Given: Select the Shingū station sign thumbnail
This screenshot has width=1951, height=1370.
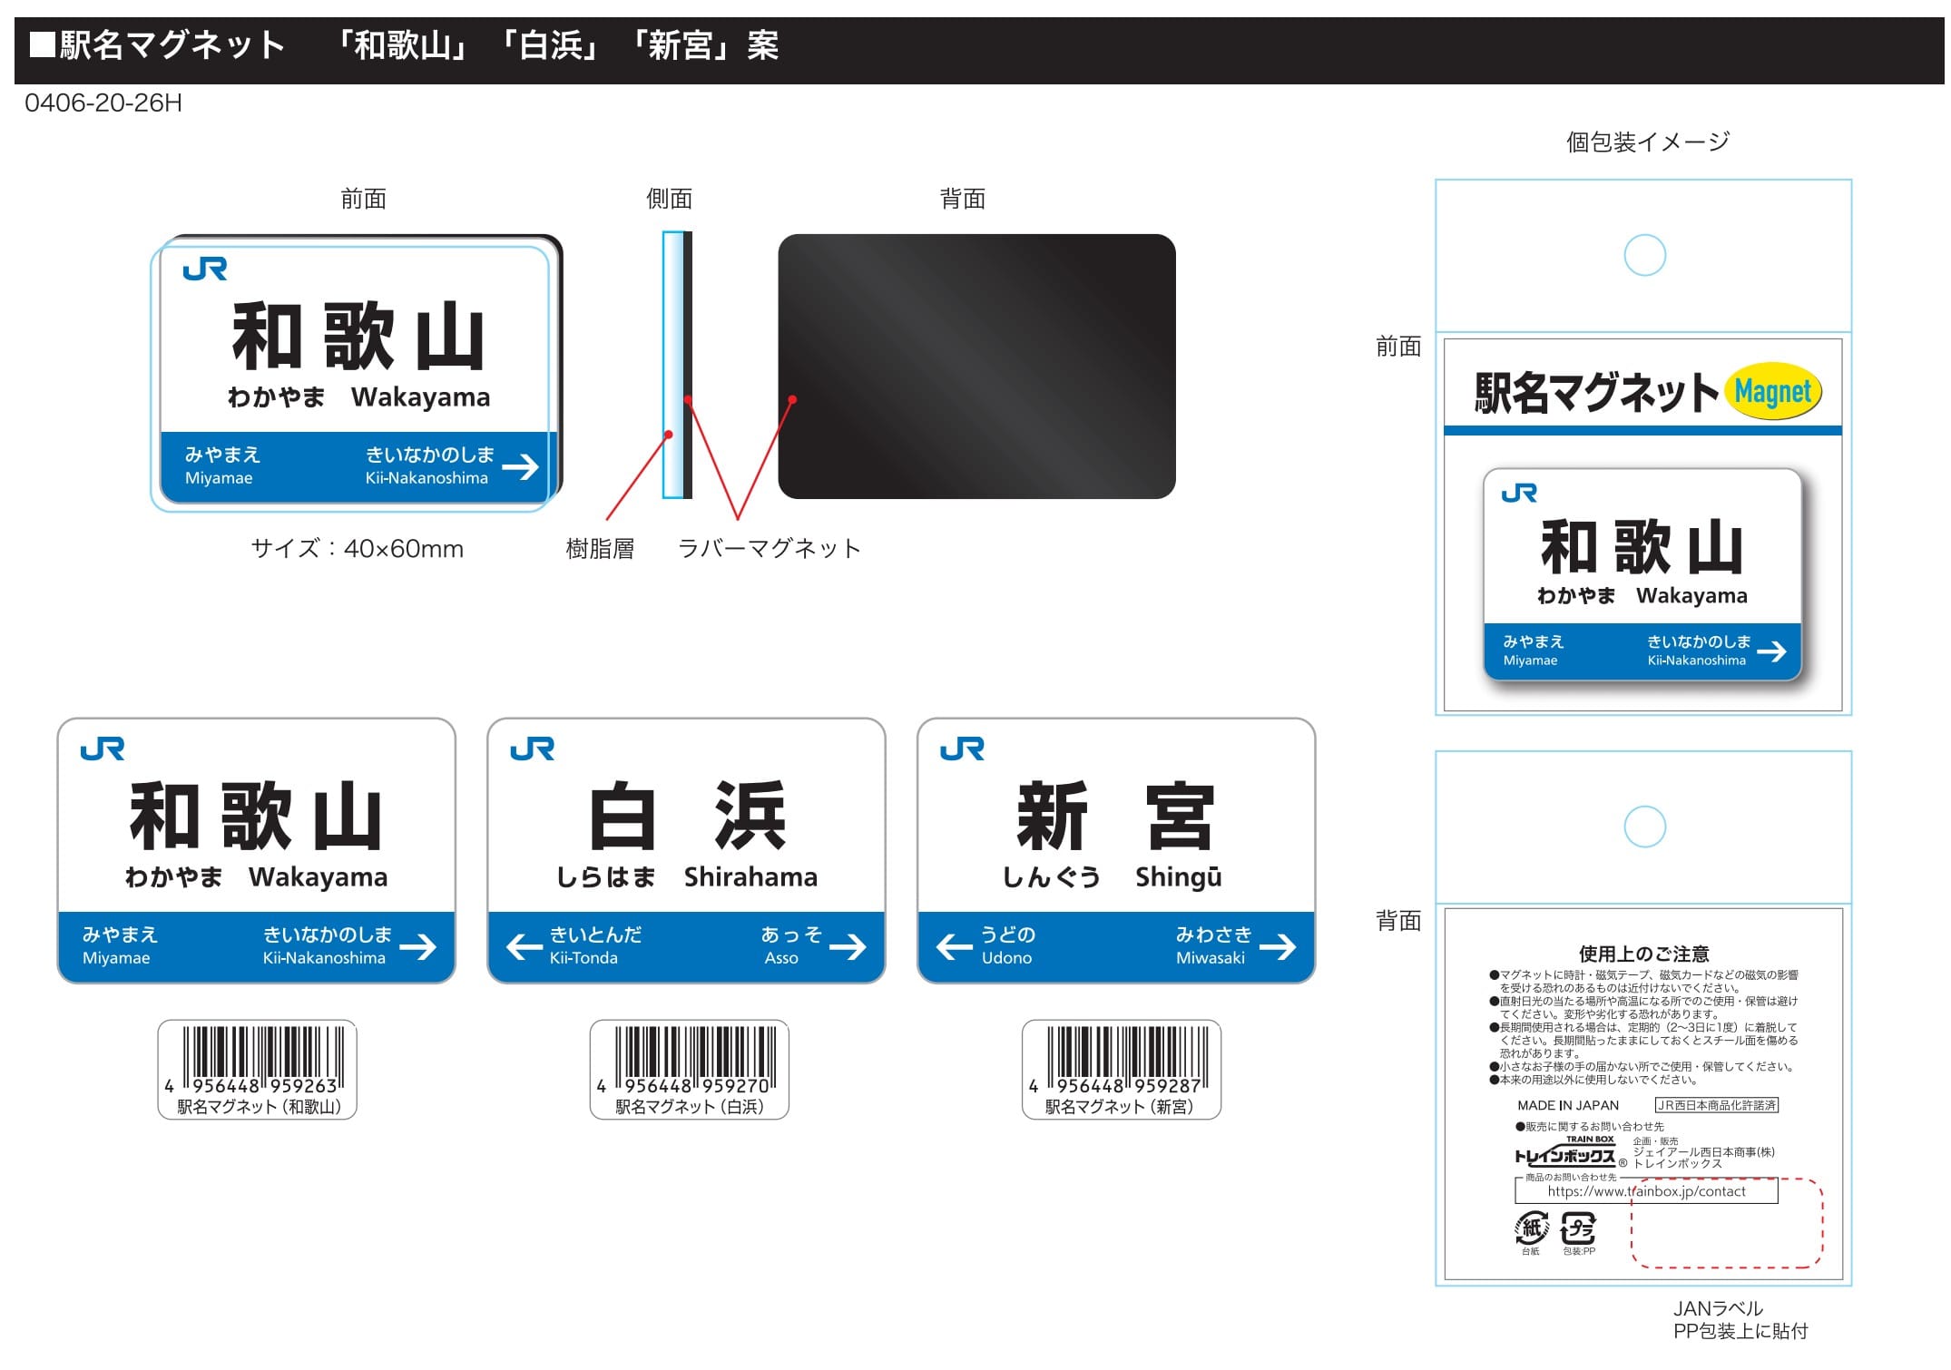Looking at the screenshot, I should pyautogui.click(x=1117, y=851).
